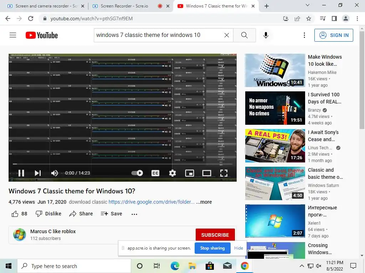Seek on the video progress bar

(x=123, y=164)
